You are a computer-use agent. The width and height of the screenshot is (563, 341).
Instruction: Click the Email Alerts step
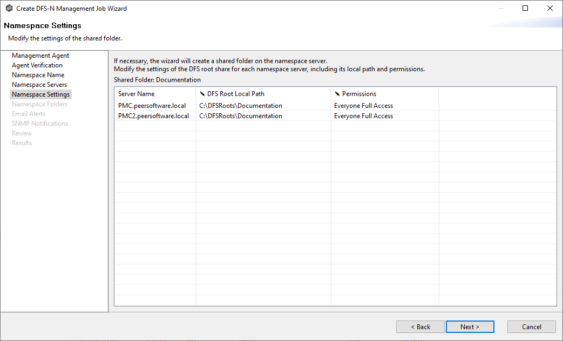coord(29,113)
